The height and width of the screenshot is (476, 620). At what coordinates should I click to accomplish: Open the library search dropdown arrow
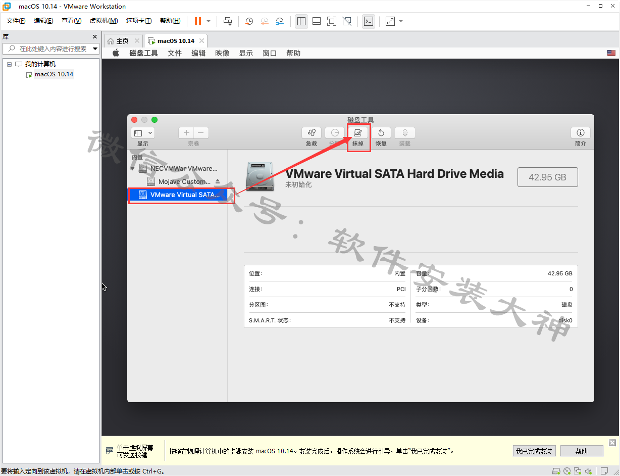coord(95,49)
